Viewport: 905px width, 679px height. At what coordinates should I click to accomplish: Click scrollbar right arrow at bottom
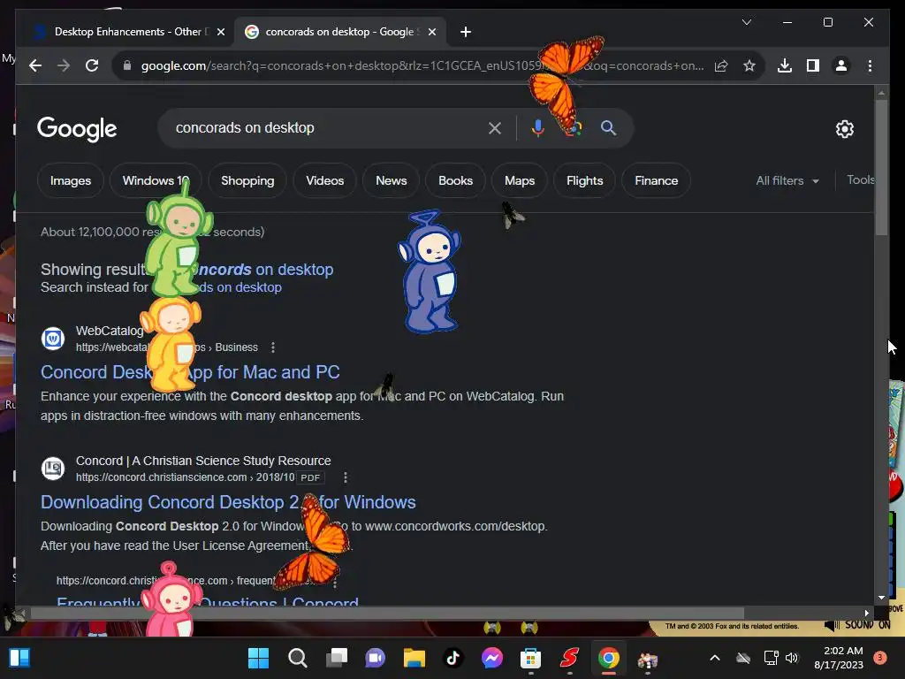(866, 614)
